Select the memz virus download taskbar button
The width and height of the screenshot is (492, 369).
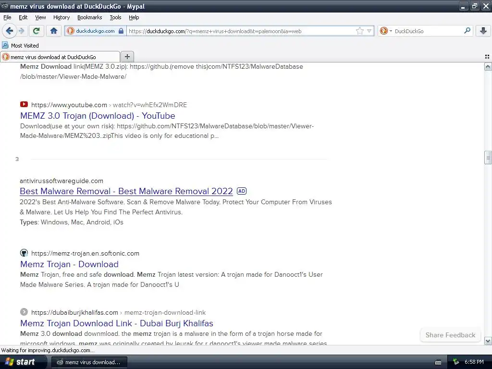tap(89, 362)
